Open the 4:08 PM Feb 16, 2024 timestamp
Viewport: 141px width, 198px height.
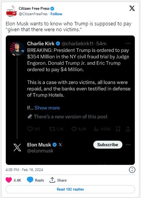point(24,169)
